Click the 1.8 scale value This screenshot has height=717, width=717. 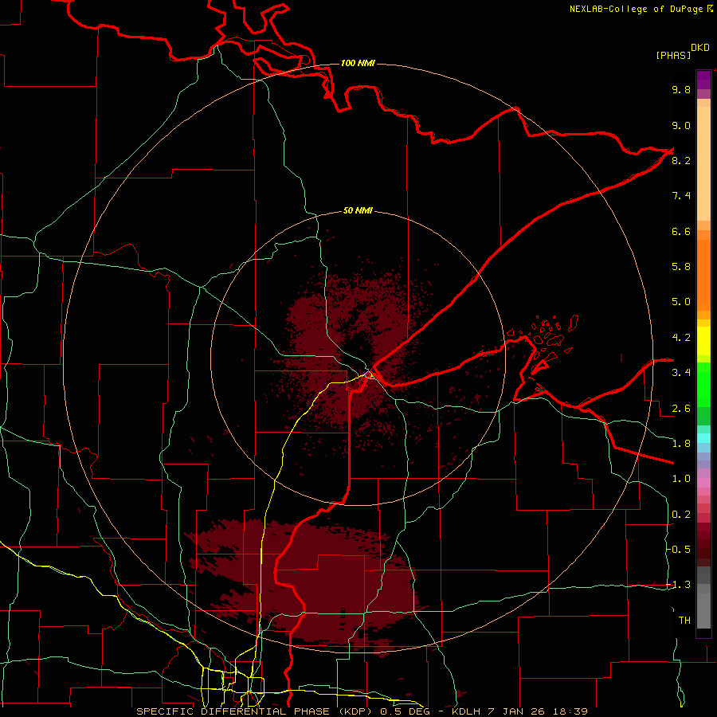pyautogui.click(x=681, y=444)
